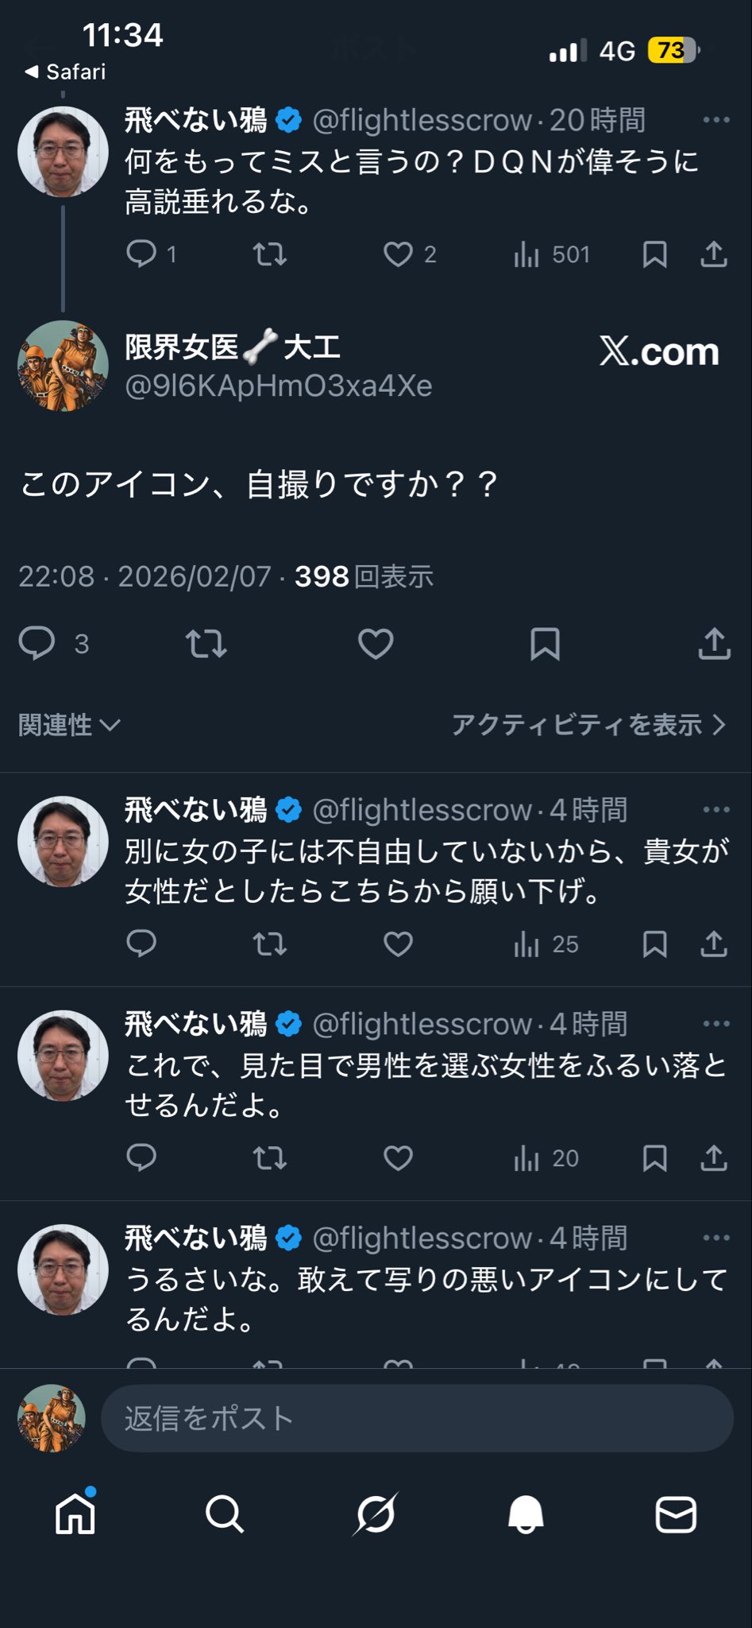This screenshot has width=752, height=1628.
Task: Open the Messages envelope tab
Action: pyautogui.click(x=676, y=1514)
